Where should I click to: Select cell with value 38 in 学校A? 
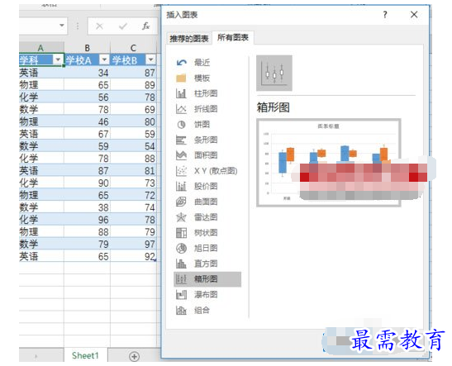[87, 207]
